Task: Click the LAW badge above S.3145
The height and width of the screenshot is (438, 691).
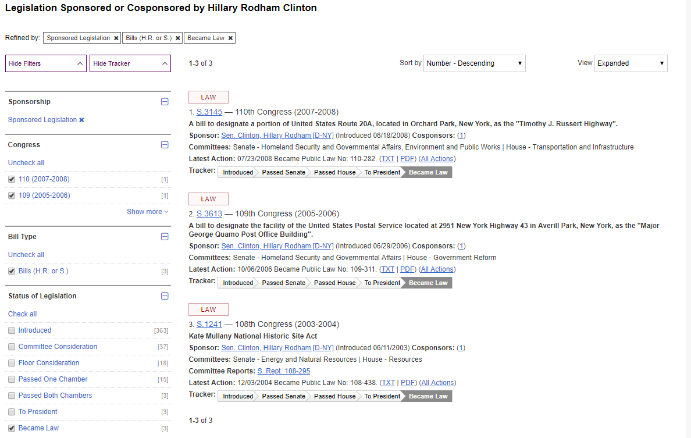Action: pos(208,97)
